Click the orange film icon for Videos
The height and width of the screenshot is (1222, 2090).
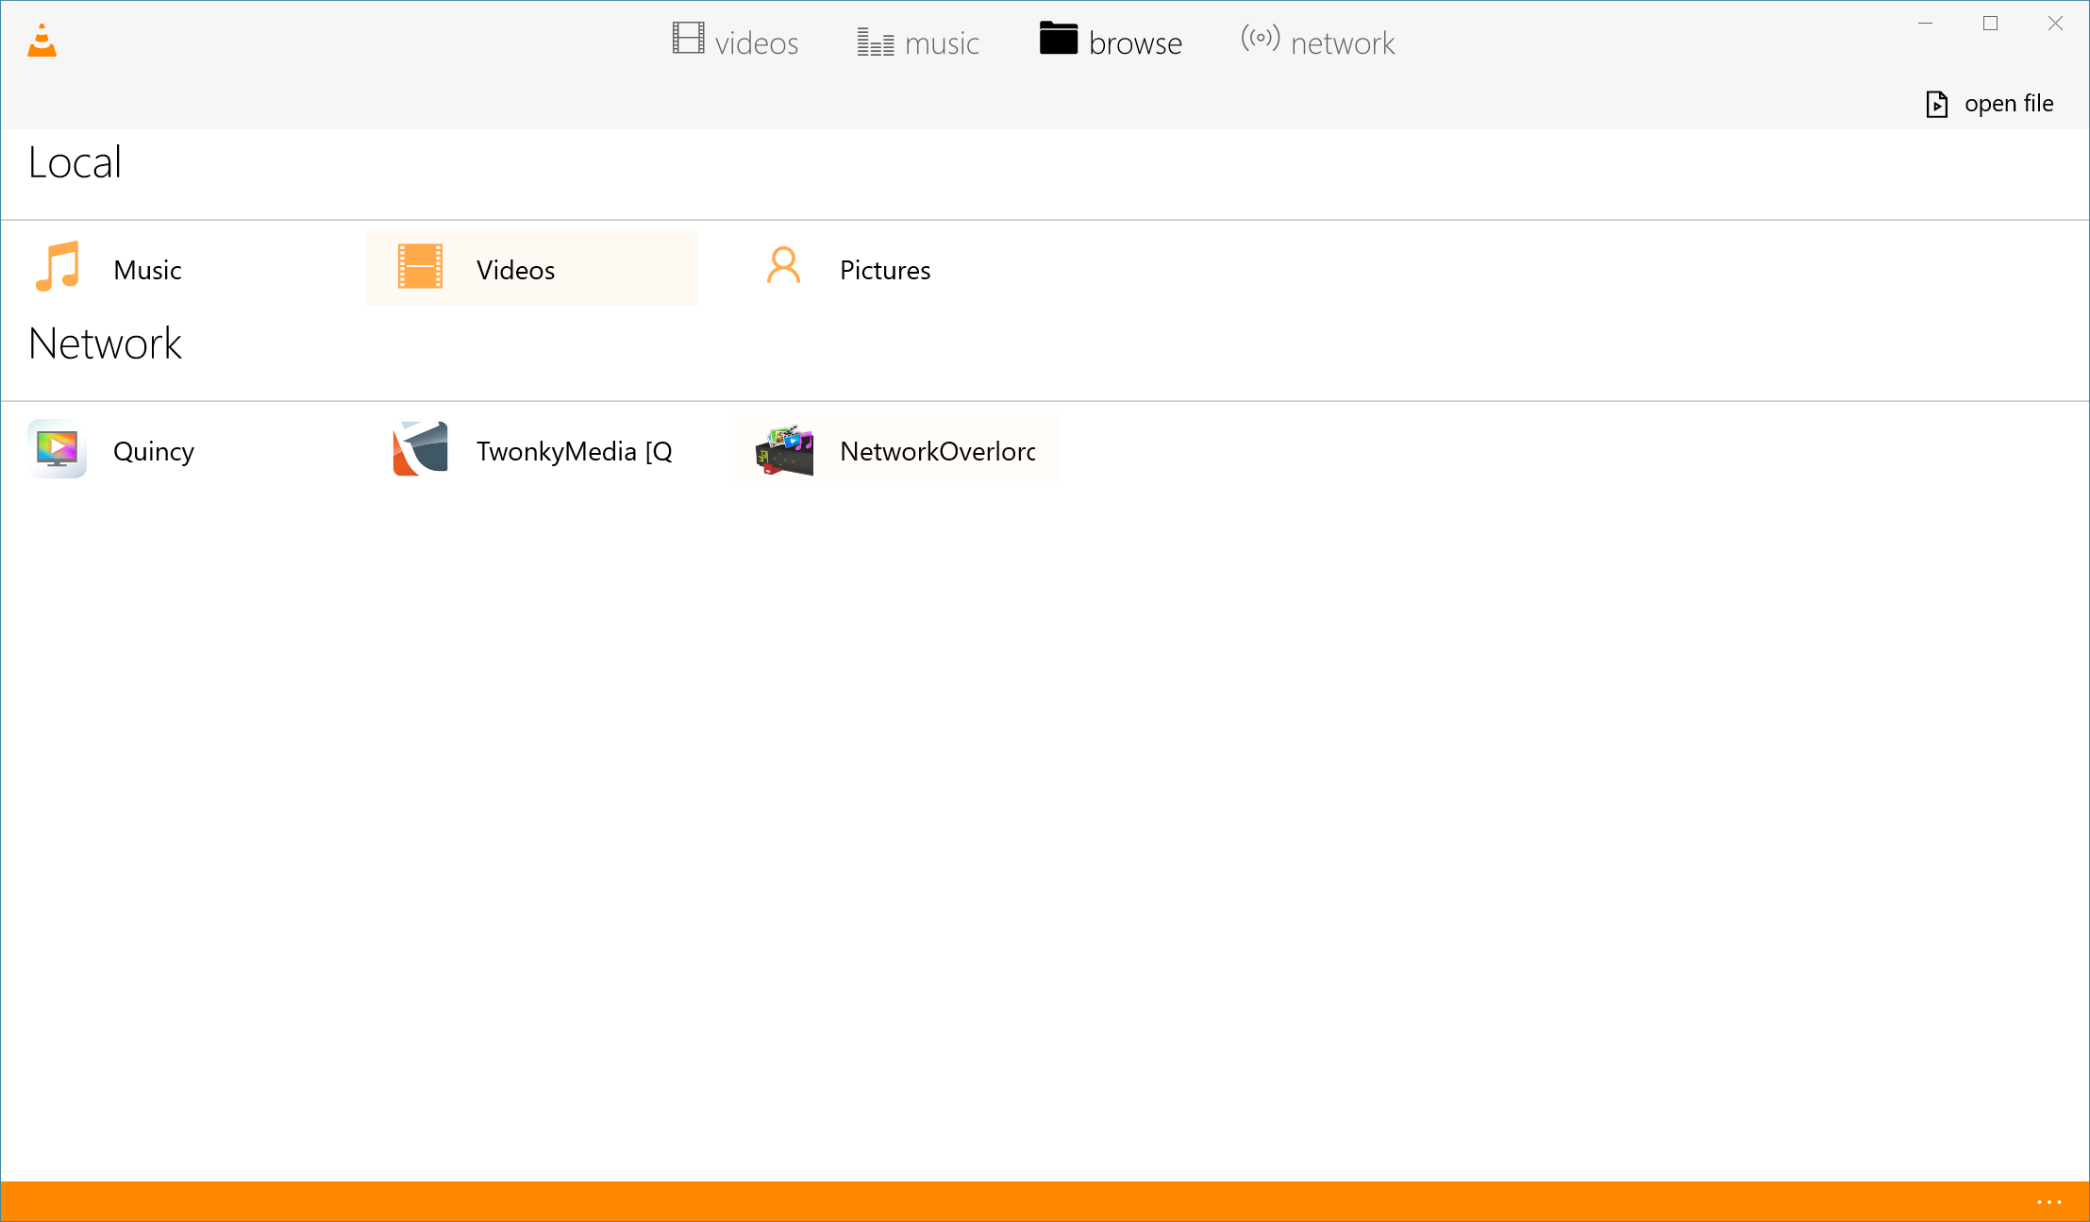420,267
